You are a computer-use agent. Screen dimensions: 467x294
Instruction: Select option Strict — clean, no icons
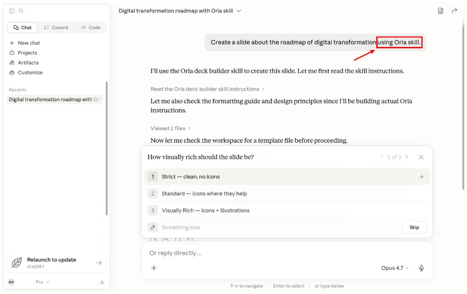click(287, 177)
